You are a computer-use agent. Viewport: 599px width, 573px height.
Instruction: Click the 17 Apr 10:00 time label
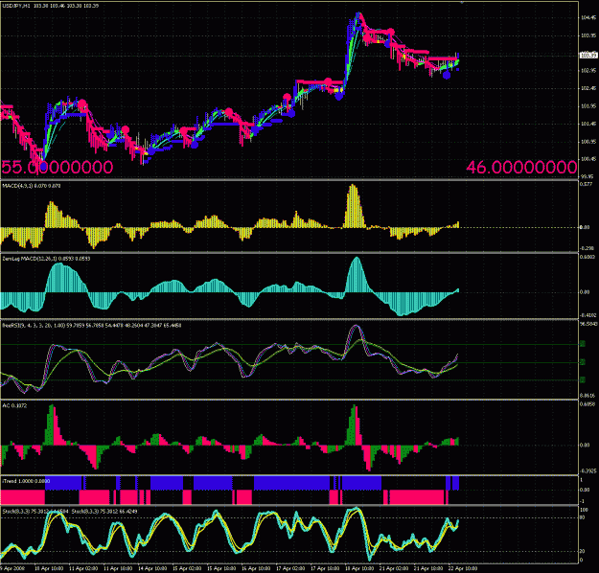tap(326, 568)
